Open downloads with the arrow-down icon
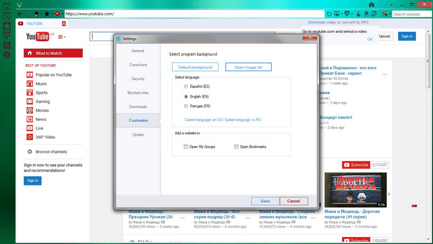The image size is (433, 244). click(x=358, y=14)
